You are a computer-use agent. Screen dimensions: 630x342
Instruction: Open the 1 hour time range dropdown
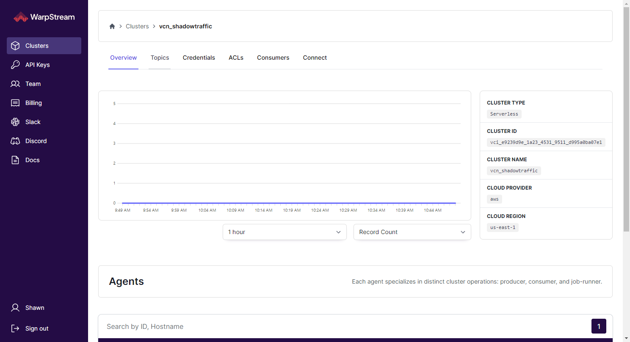pos(285,232)
